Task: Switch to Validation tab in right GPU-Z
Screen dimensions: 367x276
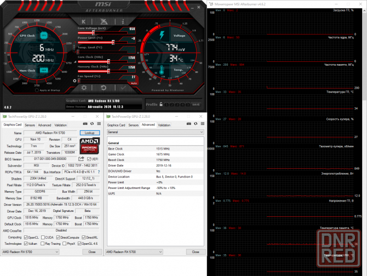Action: 164,125
